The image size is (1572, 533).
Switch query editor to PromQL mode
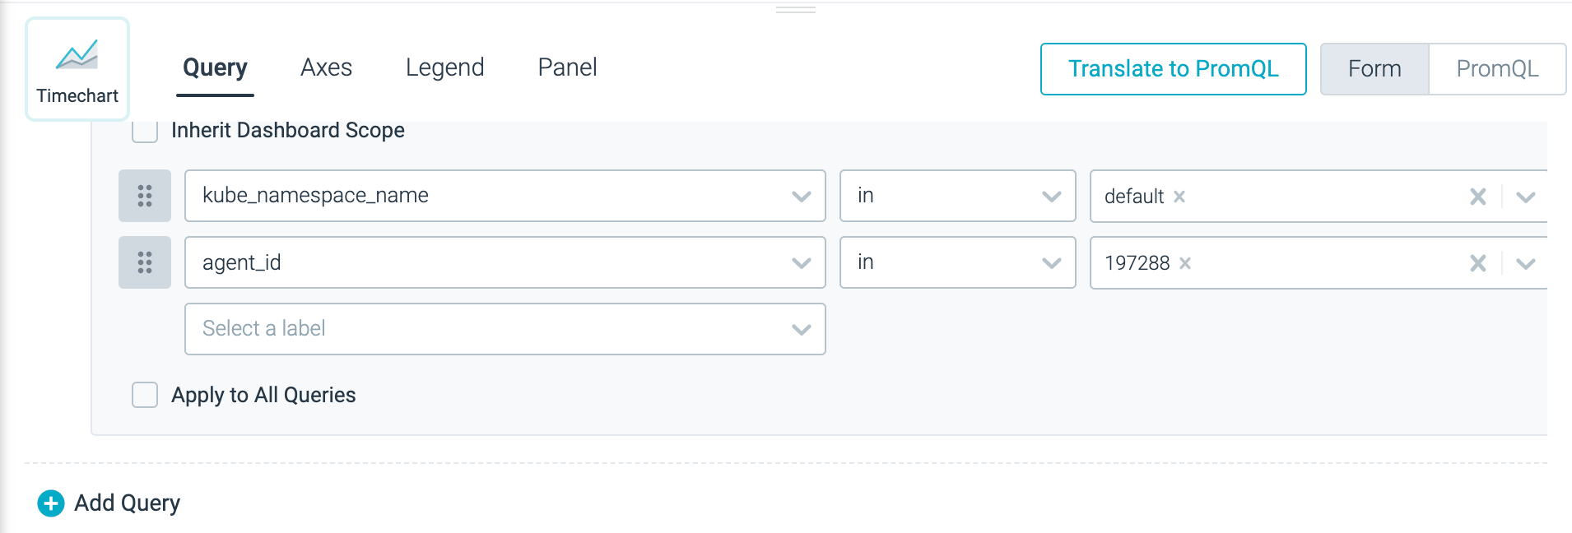tap(1497, 69)
